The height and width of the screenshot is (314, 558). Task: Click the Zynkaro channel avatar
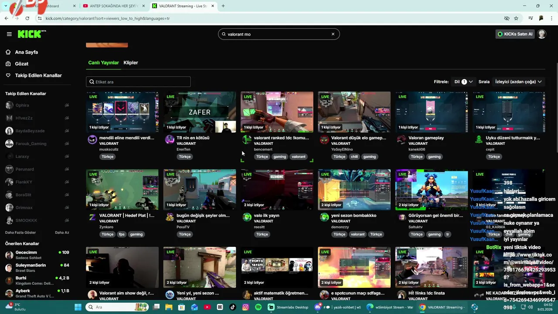click(92, 217)
